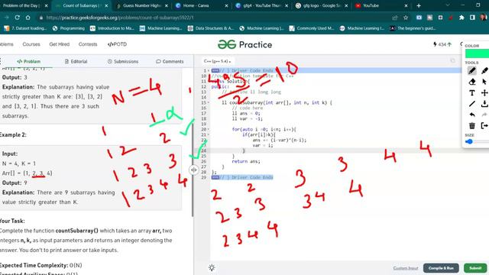
Task: Collapse code fold at line 20
Action: pyautogui.click(x=209, y=129)
